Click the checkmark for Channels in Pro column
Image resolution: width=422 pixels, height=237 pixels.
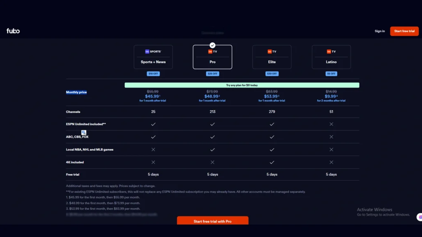click(213, 112)
